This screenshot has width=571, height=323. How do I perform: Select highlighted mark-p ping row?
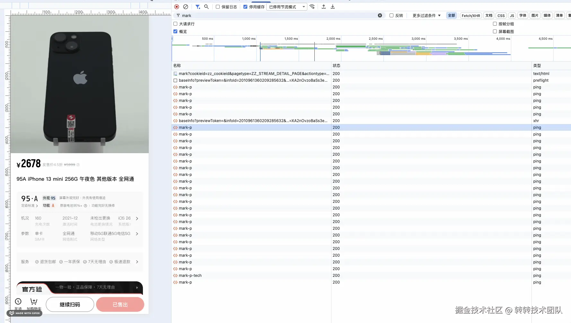371,128
